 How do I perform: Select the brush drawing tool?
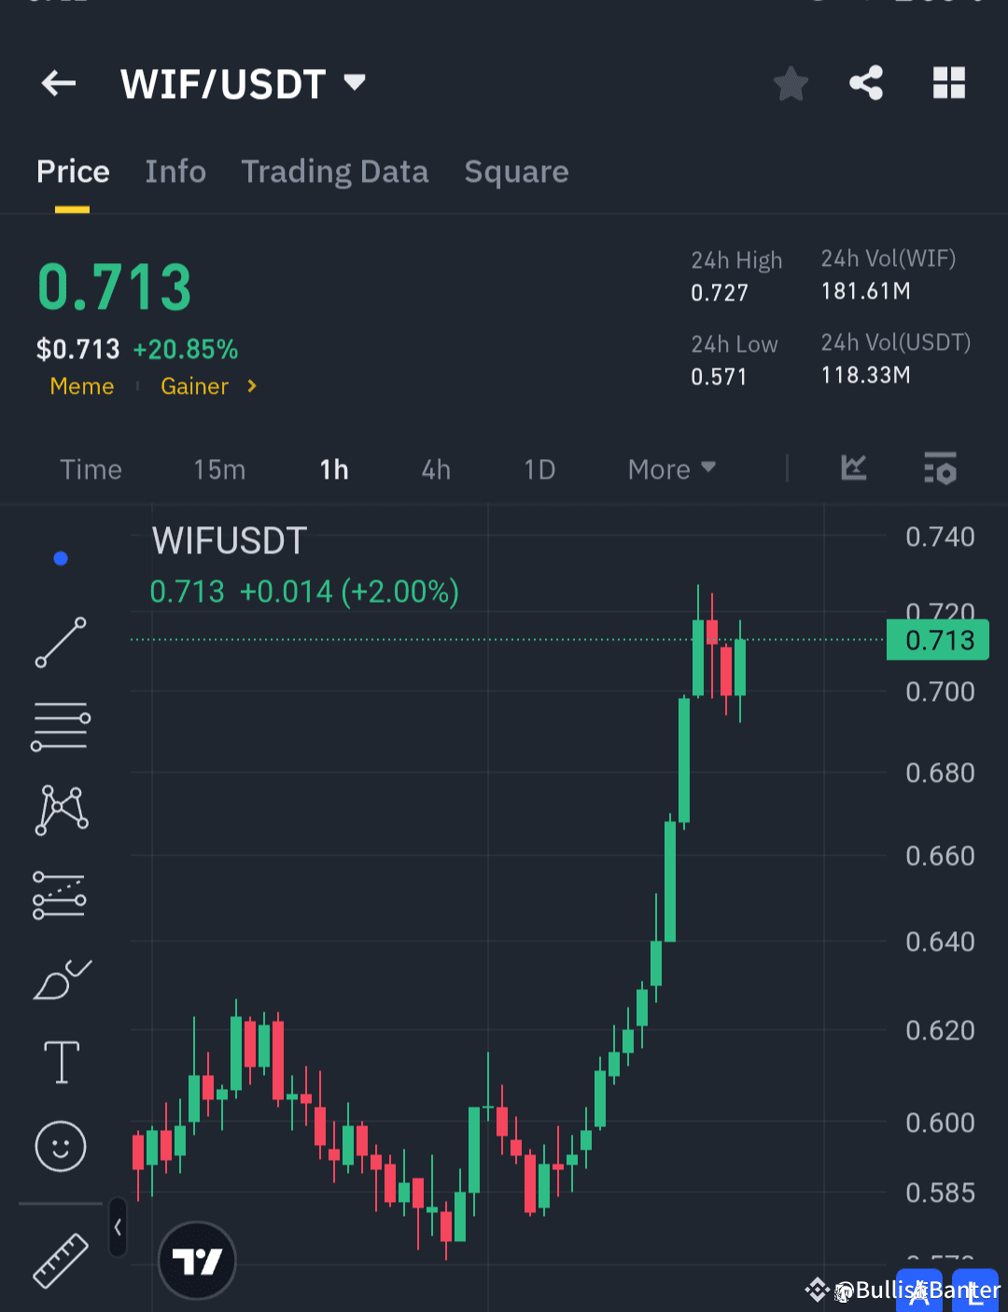pos(60,980)
